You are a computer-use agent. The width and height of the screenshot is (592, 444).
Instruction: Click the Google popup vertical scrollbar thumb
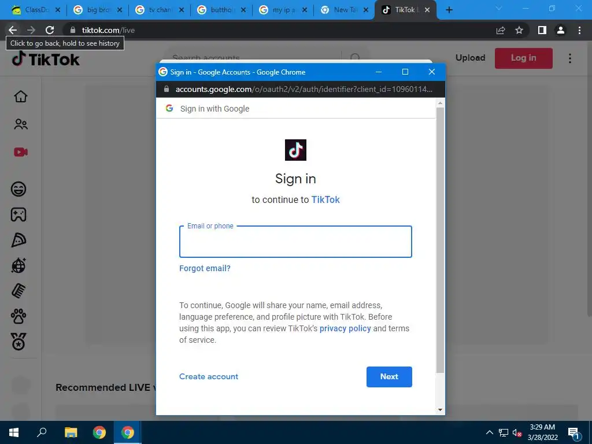click(440, 240)
